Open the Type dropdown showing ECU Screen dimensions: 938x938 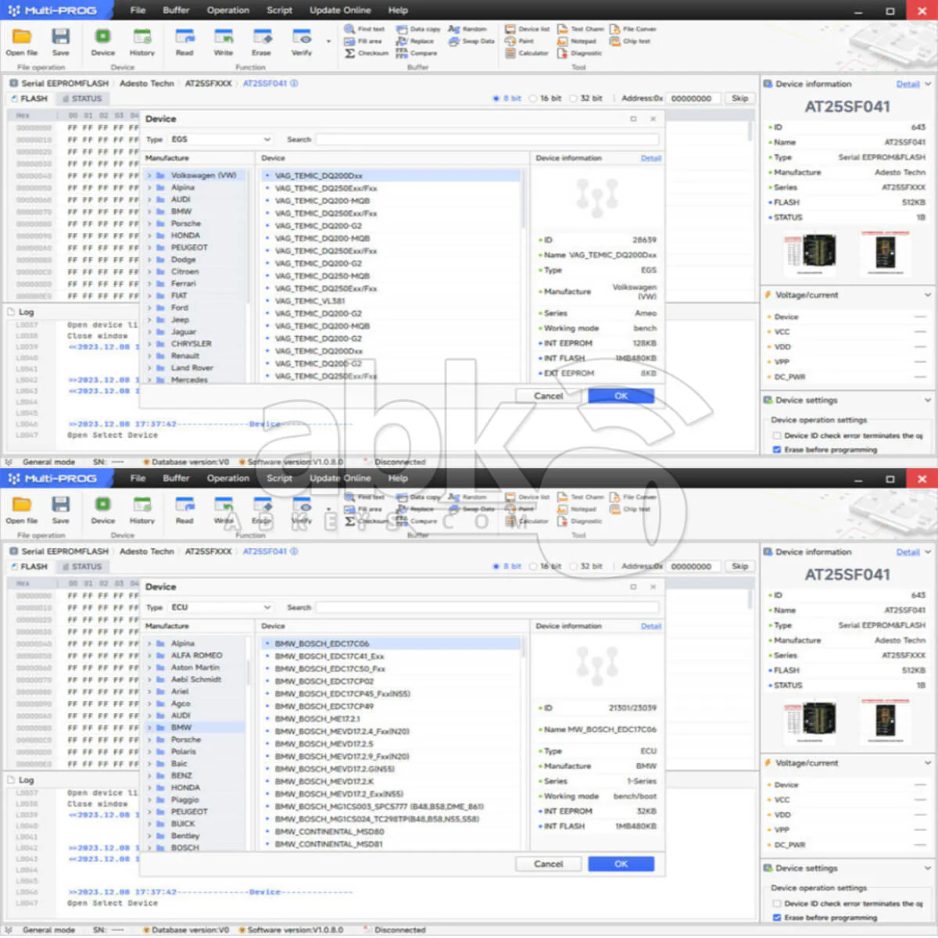coord(220,607)
